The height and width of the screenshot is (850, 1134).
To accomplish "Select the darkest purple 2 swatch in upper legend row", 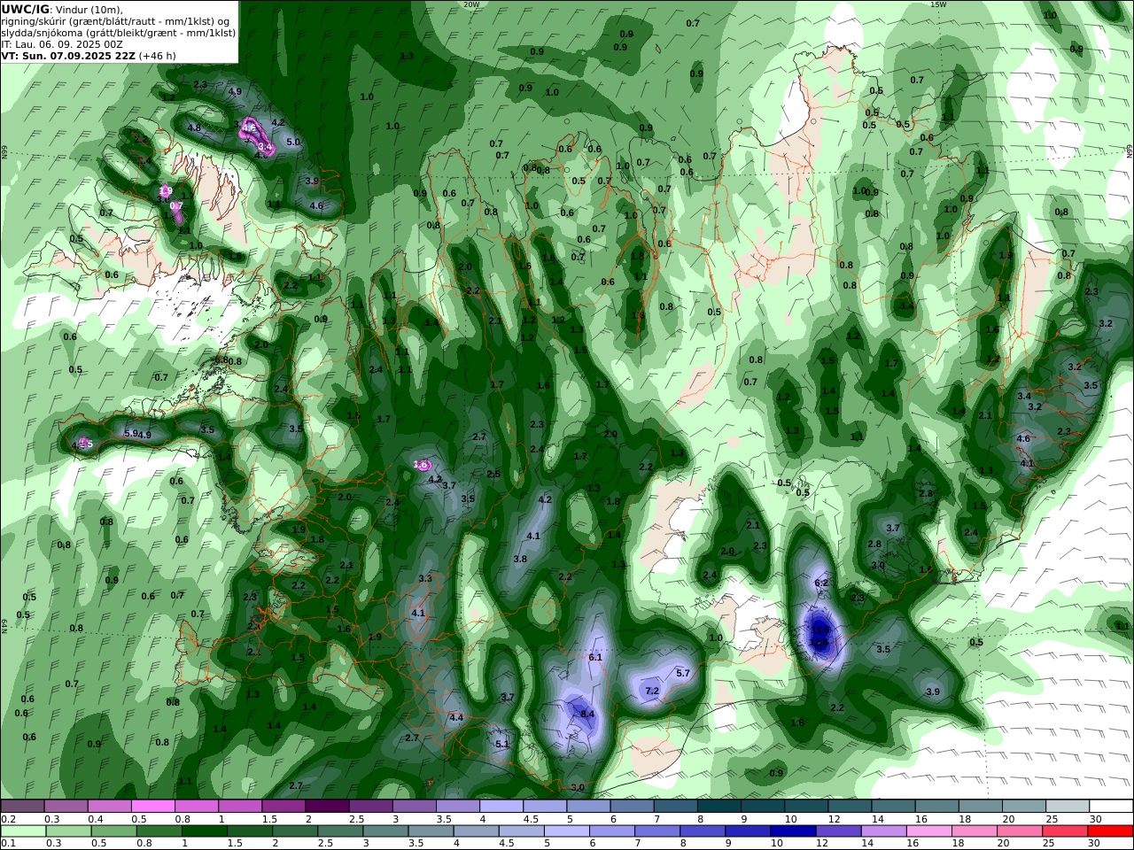I will click(x=326, y=807).
